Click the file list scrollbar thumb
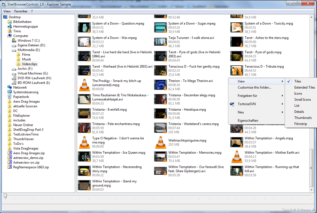317x213 pixels. click(311, 168)
